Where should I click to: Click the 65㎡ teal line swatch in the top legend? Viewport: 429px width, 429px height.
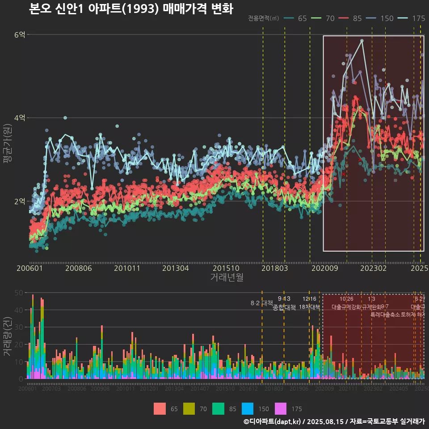point(289,18)
